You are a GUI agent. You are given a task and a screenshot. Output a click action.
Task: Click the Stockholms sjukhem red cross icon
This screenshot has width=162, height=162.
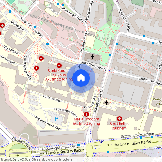[x=120, y=119]
